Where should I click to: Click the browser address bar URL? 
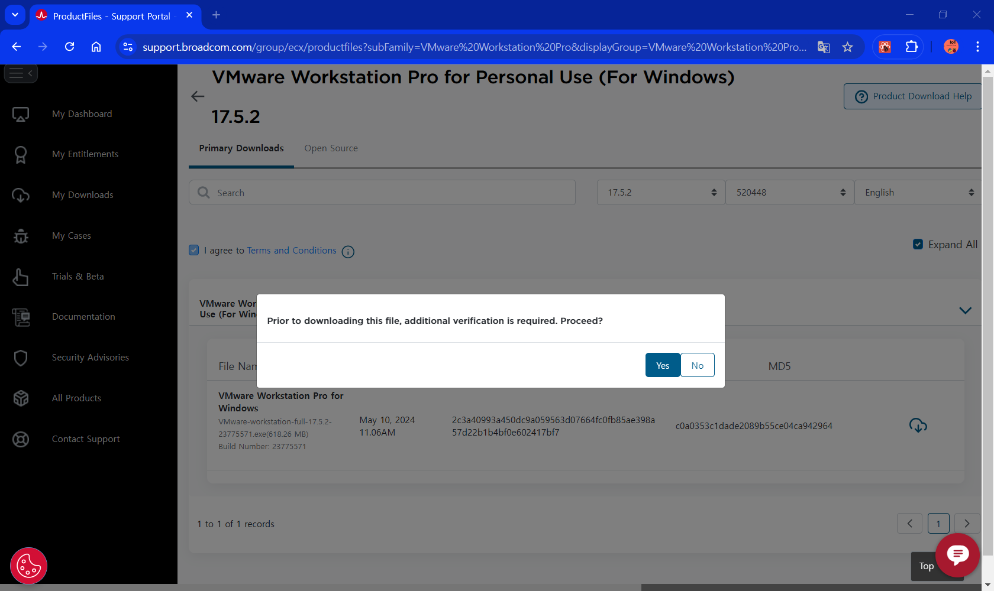click(x=474, y=47)
